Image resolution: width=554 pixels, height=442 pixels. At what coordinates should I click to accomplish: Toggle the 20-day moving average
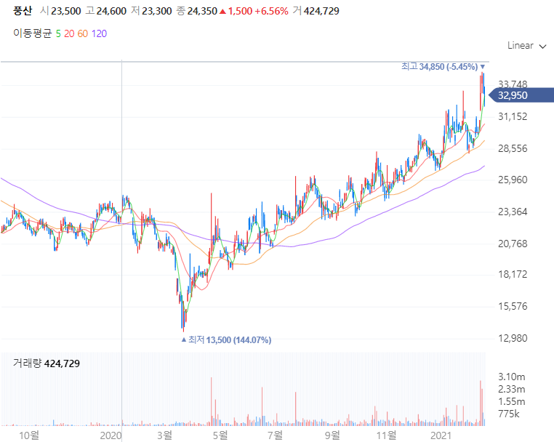[x=69, y=33]
